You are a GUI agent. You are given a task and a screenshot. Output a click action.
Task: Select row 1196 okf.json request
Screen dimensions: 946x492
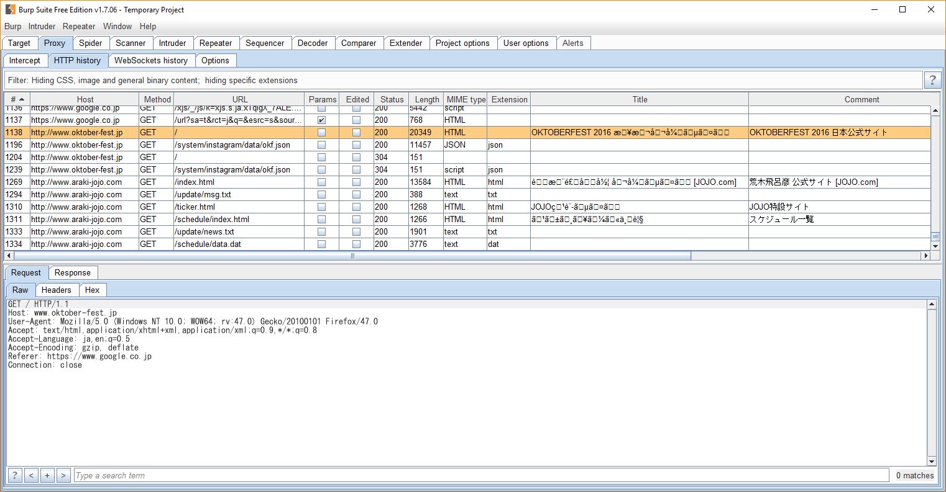point(467,145)
